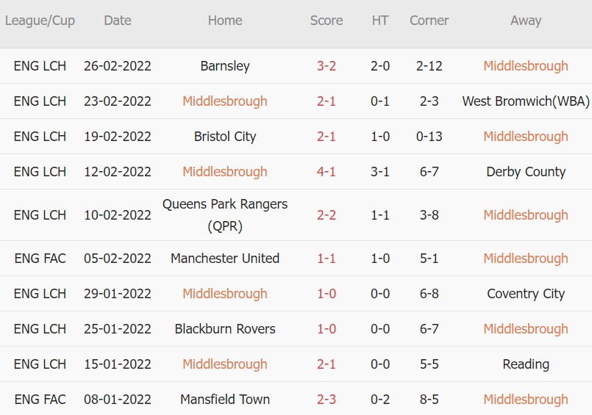This screenshot has height=415, width=592.
Task: Open Manchester United team link
Action: 225,259
